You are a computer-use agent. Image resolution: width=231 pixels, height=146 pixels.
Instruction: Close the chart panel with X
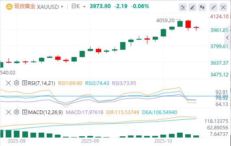click(x=223, y=7)
